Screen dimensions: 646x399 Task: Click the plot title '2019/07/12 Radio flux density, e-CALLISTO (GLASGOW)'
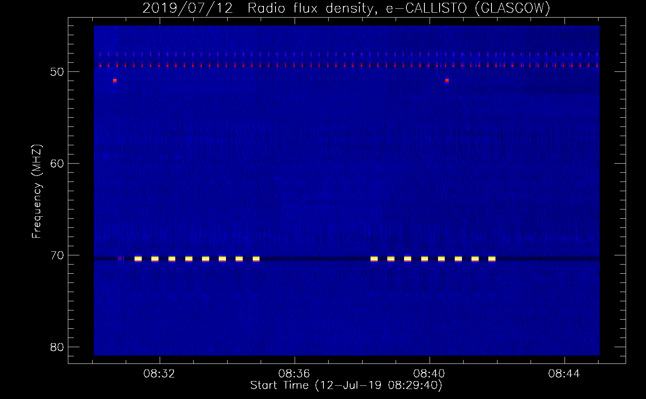click(346, 8)
